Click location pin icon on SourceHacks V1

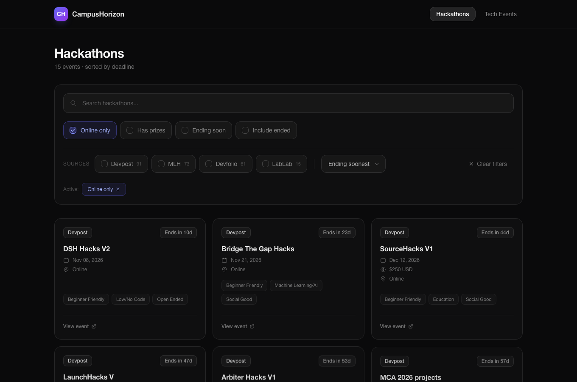click(383, 279)
